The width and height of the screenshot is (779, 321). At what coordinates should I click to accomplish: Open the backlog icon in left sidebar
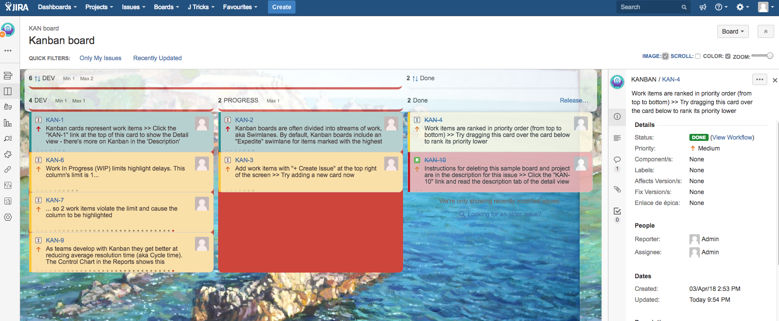(x=7, y=76)
